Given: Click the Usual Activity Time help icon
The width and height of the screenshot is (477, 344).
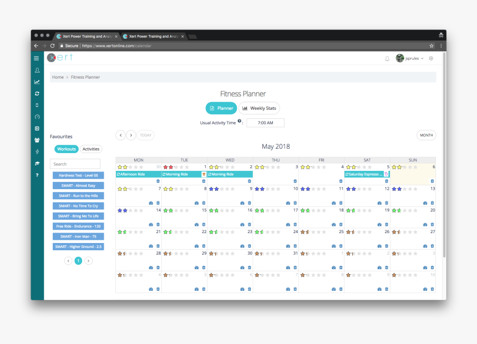Looking at the screenshot, I should coord(240,121).
